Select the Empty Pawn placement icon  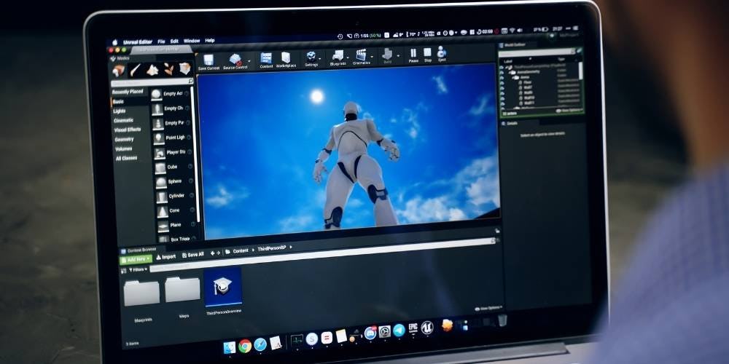pos(158,124)
